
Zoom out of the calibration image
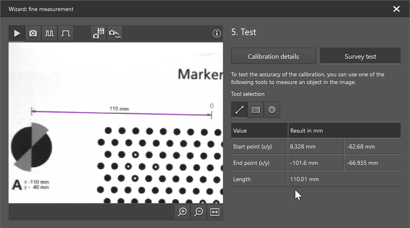point(199,212)
